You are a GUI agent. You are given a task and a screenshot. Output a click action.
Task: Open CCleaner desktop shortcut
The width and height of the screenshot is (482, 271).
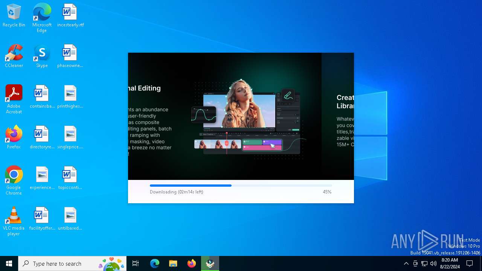pos(14,56)
